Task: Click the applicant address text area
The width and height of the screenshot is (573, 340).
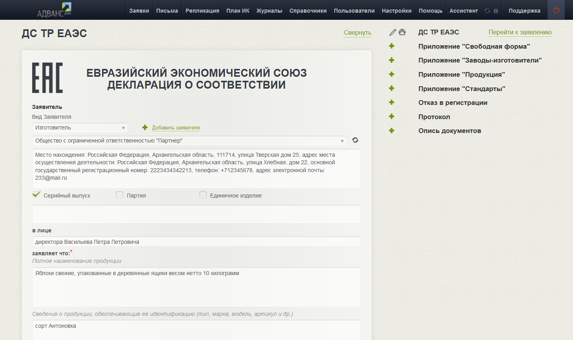Action: (197, 168)
